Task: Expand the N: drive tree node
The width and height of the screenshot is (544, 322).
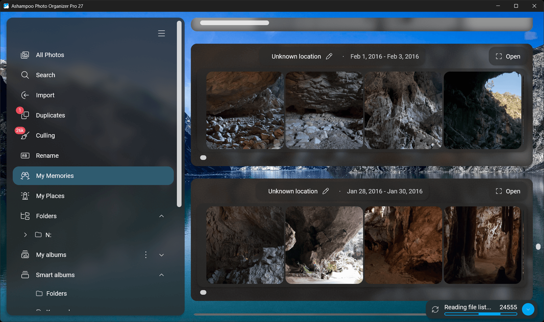Action: (25, 235)
